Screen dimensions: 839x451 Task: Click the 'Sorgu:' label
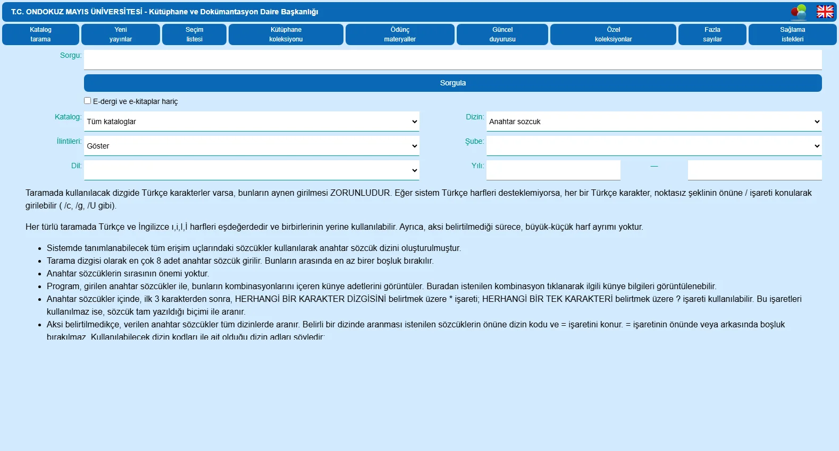pyautogui.click(x=71, y=55)
